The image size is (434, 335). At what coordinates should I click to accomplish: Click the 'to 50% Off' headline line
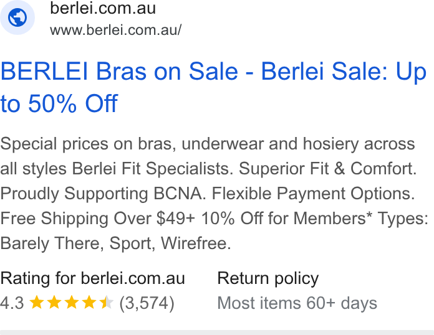[59, 103]
